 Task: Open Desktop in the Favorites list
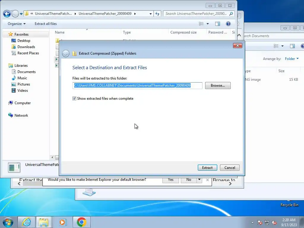[24, 40]
